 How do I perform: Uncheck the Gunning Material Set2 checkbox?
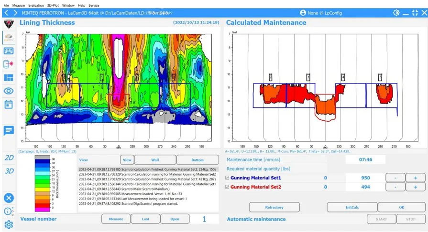[228, 187]
